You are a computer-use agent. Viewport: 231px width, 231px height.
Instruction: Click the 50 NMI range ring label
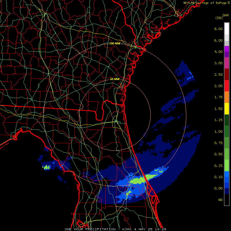click(115, 79)
